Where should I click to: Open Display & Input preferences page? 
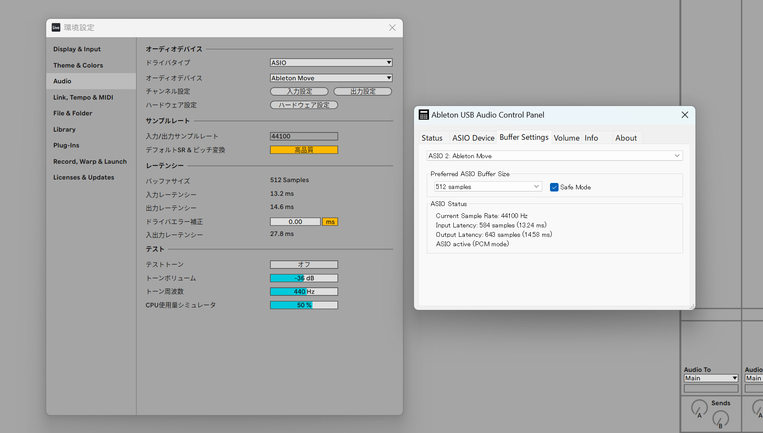point(91,49)
